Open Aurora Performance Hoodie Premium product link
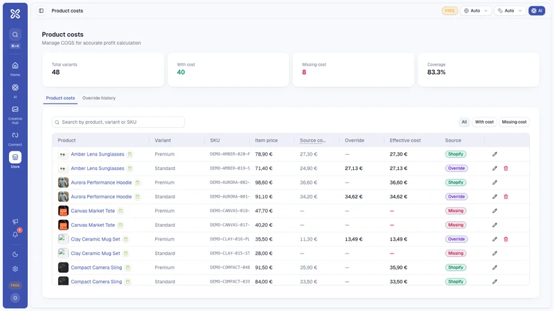Viewport: 554px width, 311px height. click(x=101, y=182)
